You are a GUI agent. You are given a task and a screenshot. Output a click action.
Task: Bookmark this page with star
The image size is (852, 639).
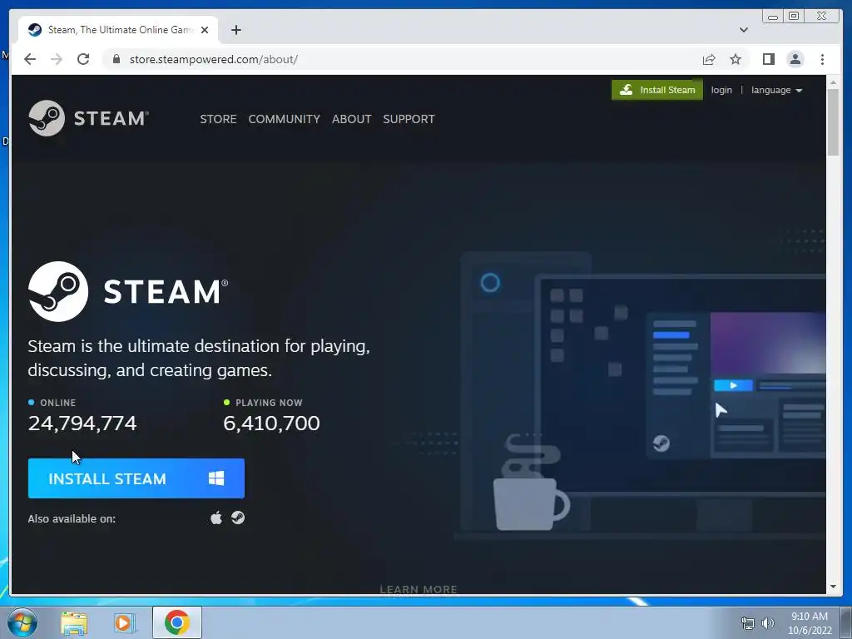click(x=736, y=59)
